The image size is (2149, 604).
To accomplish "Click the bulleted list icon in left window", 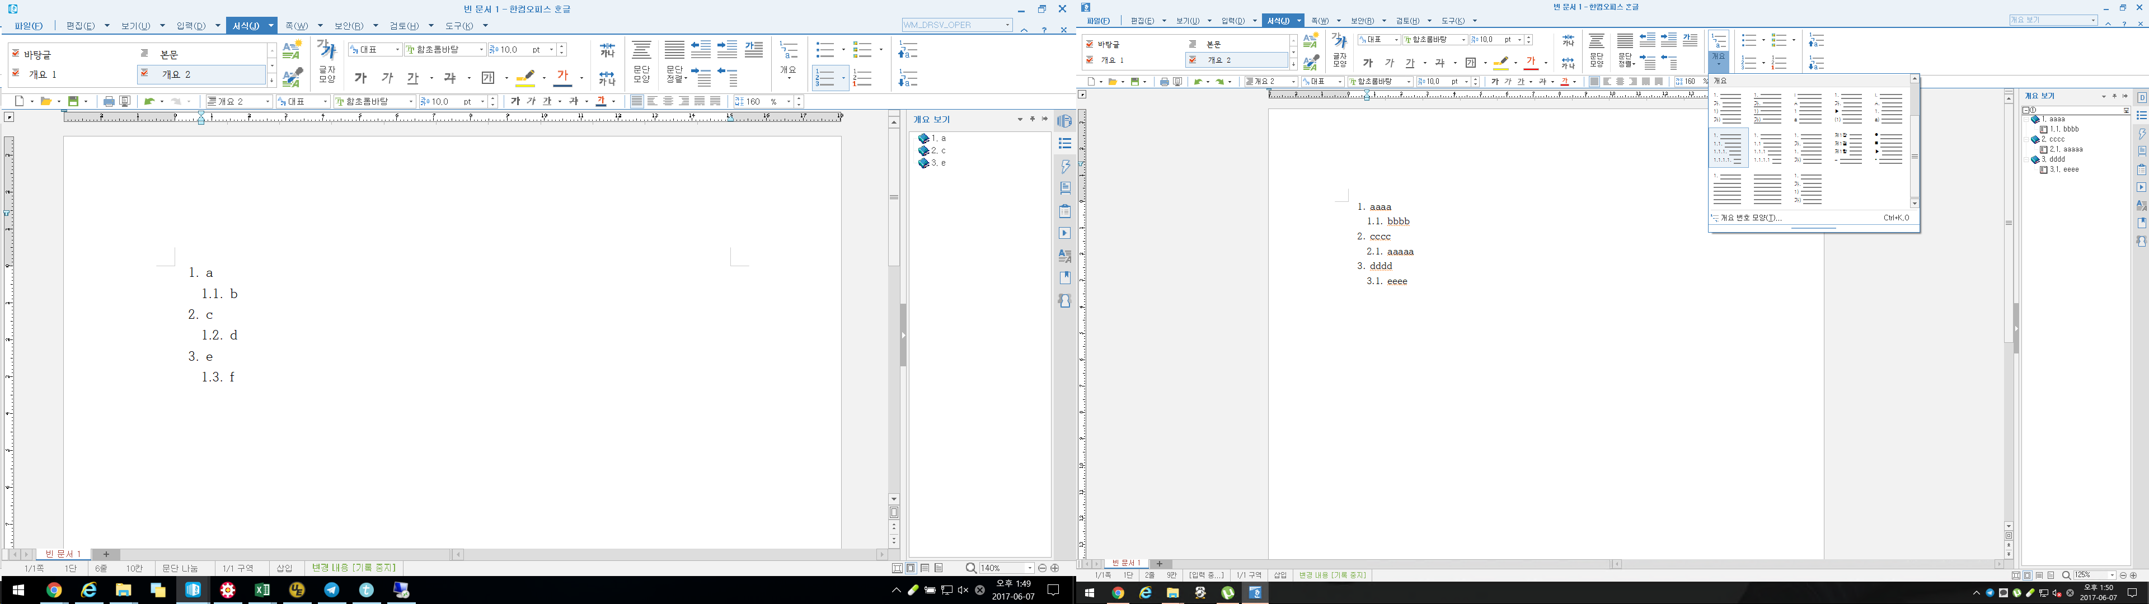I will (825, 50).
